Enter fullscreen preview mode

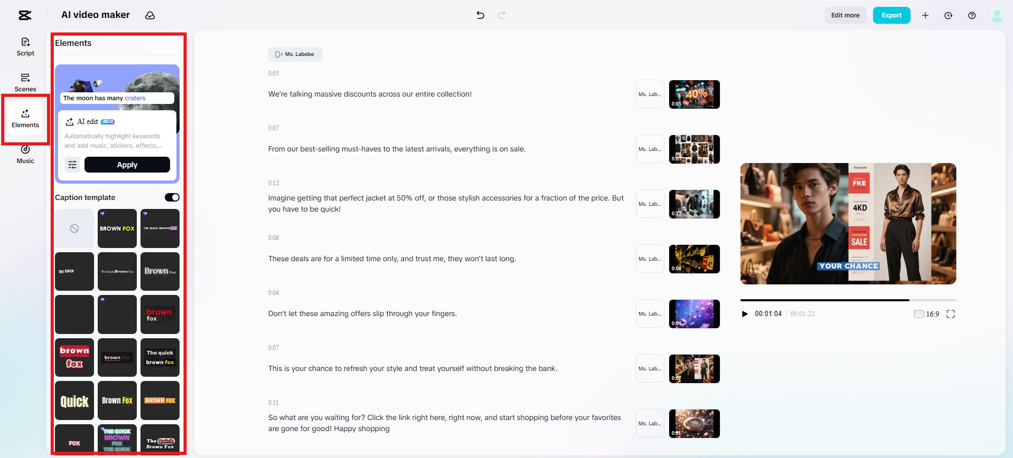951,314
